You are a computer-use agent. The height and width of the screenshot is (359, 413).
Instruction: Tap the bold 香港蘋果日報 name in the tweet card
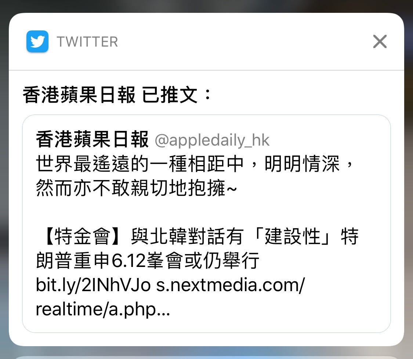coord(92,139)
